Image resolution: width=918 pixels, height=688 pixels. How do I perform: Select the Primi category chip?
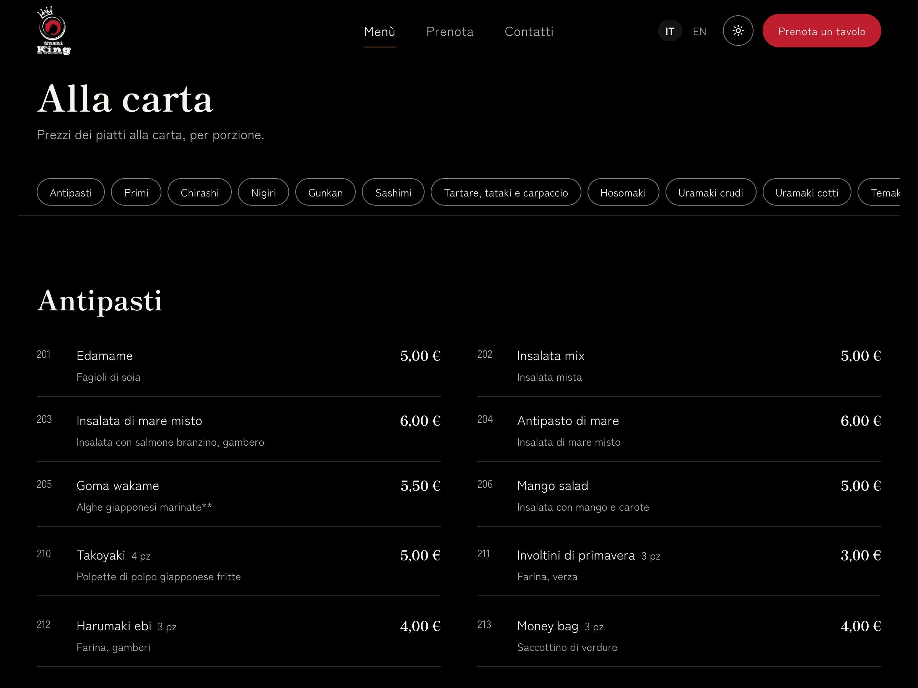coord(136,192)
